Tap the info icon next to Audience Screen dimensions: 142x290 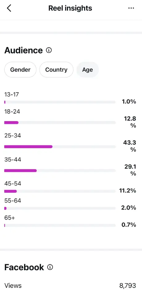(x=49, y=50)
